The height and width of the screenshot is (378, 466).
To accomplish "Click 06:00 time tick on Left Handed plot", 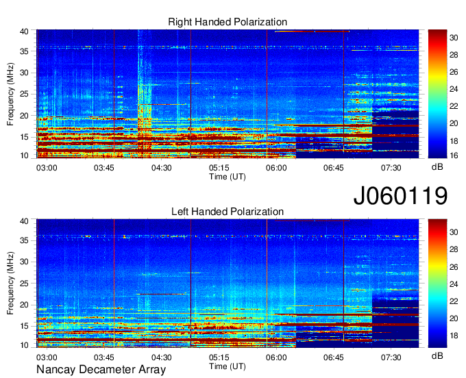I will 276,357.
